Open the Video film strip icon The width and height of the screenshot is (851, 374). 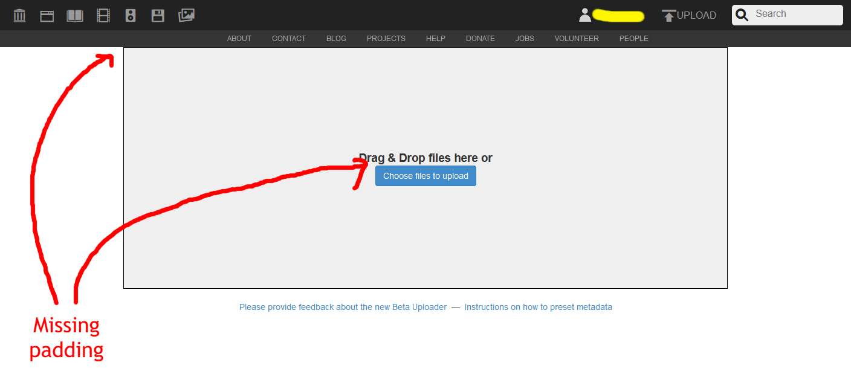(103, 16)
